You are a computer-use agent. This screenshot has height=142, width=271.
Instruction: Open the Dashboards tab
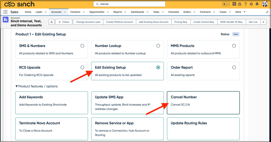138,12
